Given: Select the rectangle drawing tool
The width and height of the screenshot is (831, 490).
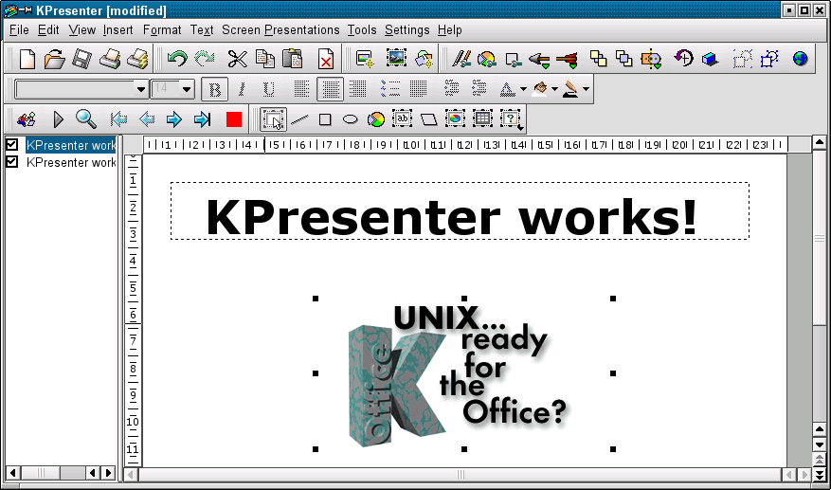Looking at the screenshot, I should click(x=325, y=119).
